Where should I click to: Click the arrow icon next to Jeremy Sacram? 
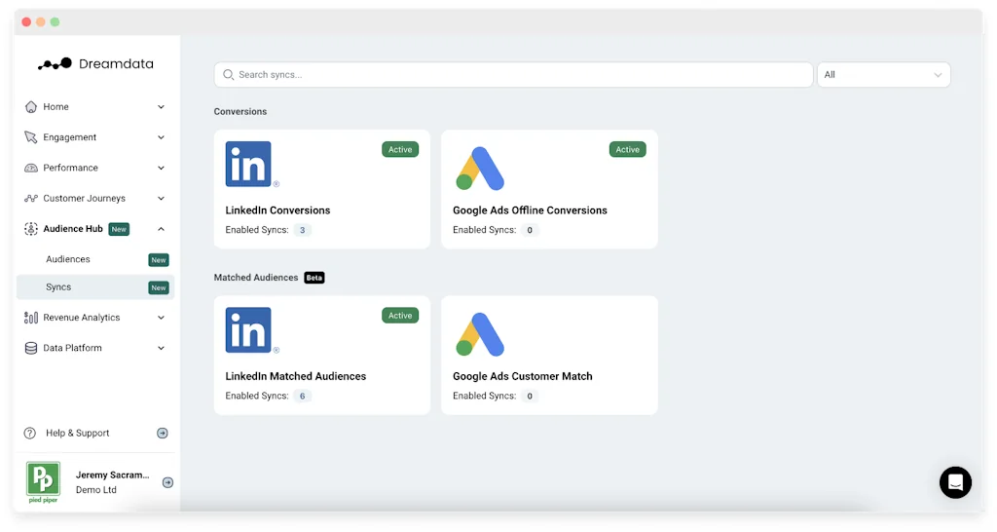pyautogui.click(x=167, y=482)
